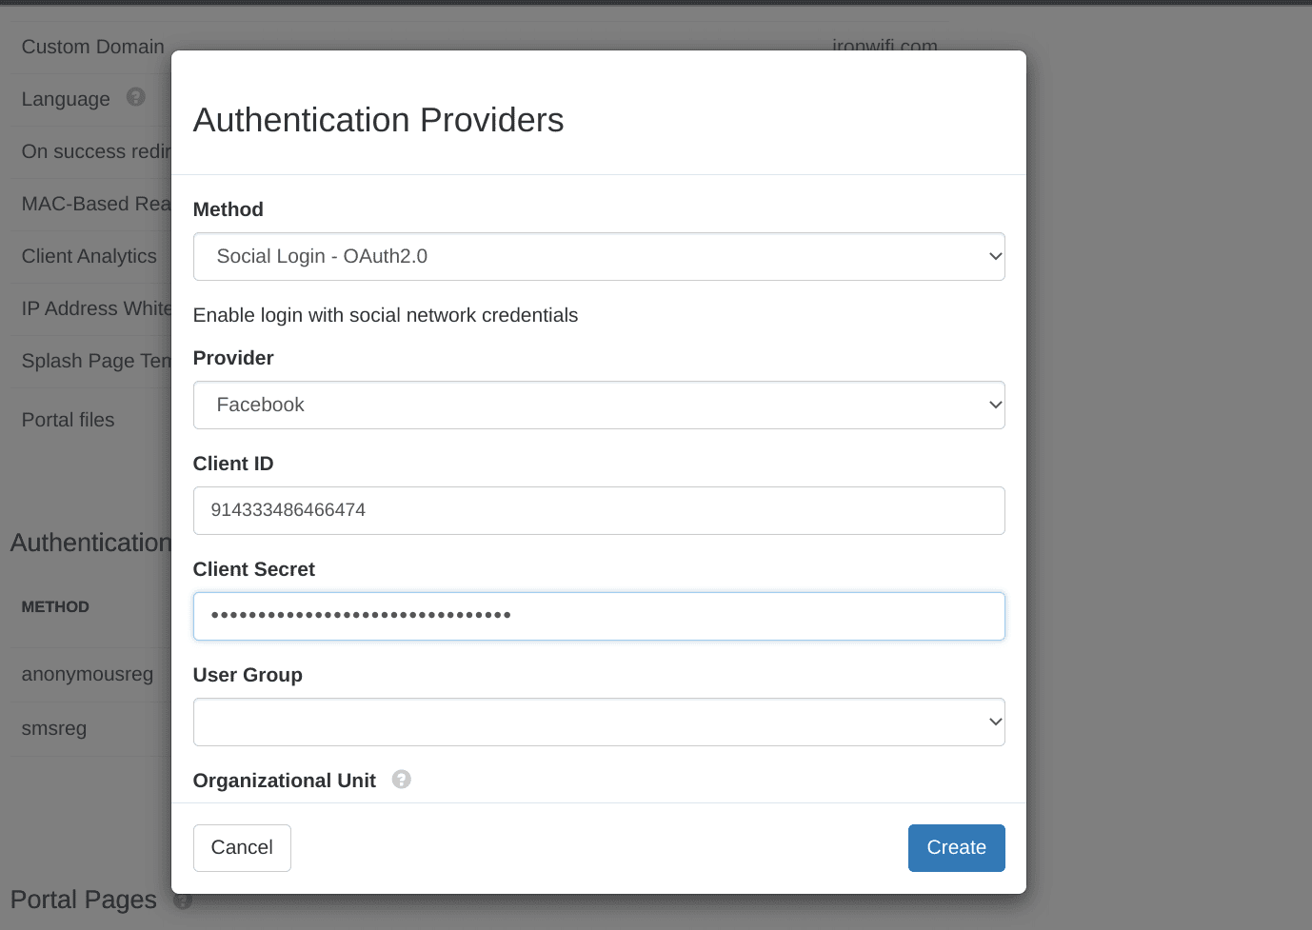1312x930 pixels.
Task: Click the METHOD column header
Action: (55, 607)
